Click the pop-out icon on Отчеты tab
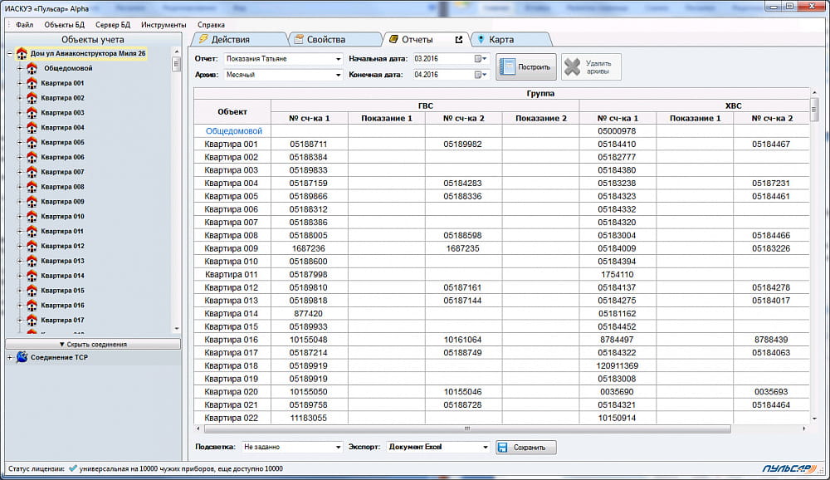The height and width of the screenshot is (480, 830). (458, 39)
